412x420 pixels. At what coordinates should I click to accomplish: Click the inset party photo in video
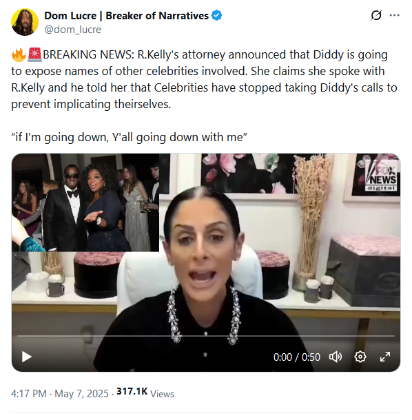tap(85, 202)
